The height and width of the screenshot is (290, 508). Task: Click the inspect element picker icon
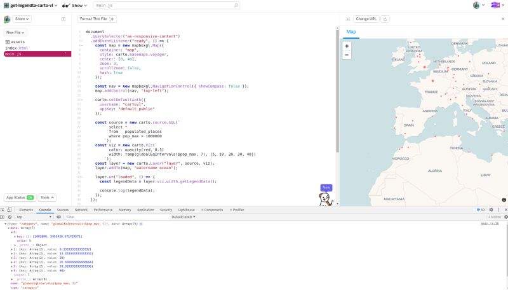[x=3, y=210]
